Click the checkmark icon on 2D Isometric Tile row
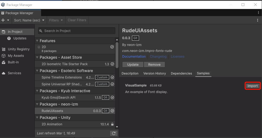Image resolution: width=262 pixels, height=138 pixels. [112, 64]
